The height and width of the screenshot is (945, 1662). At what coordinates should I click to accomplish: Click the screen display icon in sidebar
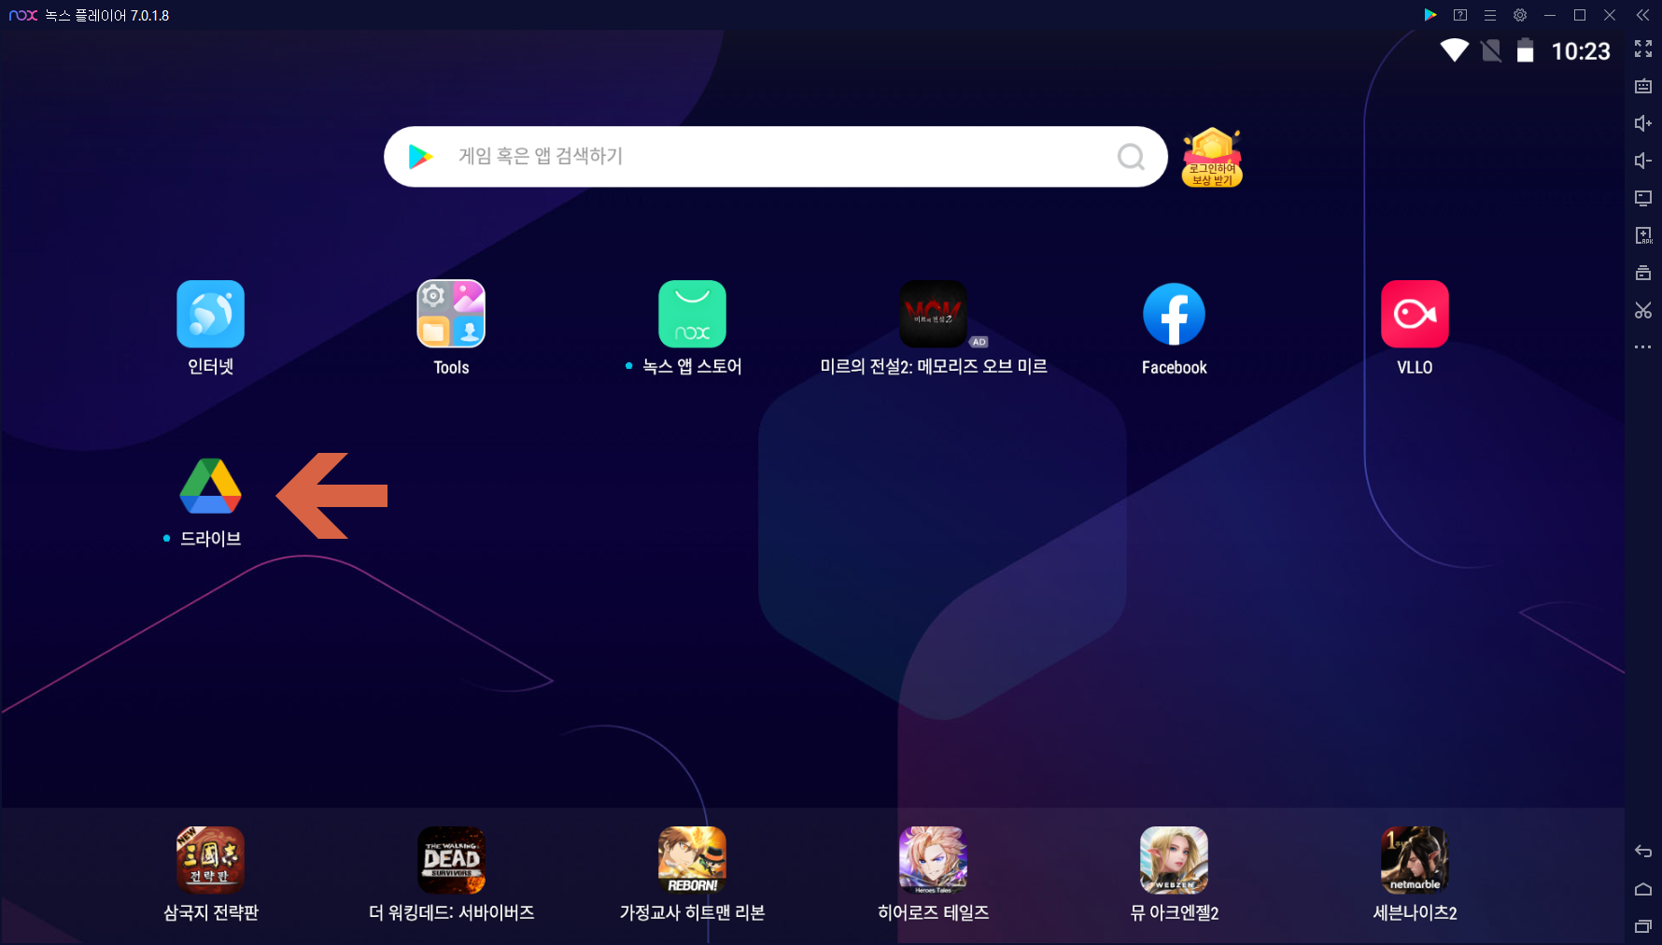[x=1643, y=198]
